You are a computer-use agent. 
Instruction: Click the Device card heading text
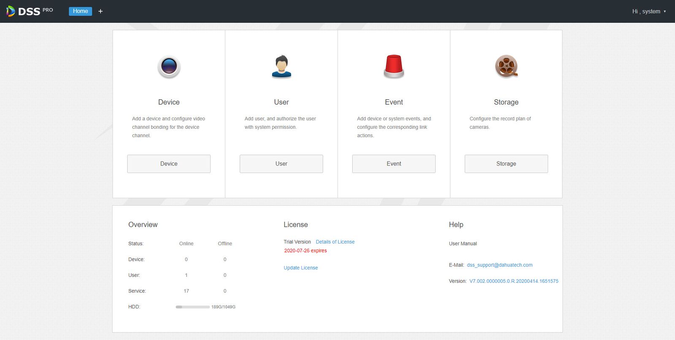(x=169, y=102)
